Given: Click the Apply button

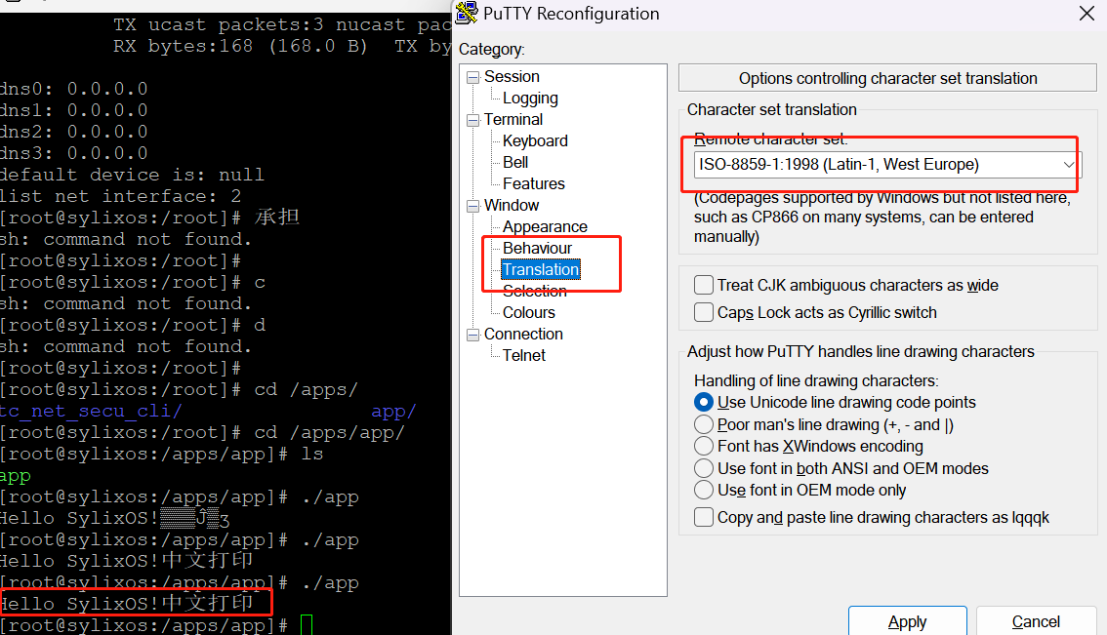Looking at the screenshot, I should pos(907,621).
